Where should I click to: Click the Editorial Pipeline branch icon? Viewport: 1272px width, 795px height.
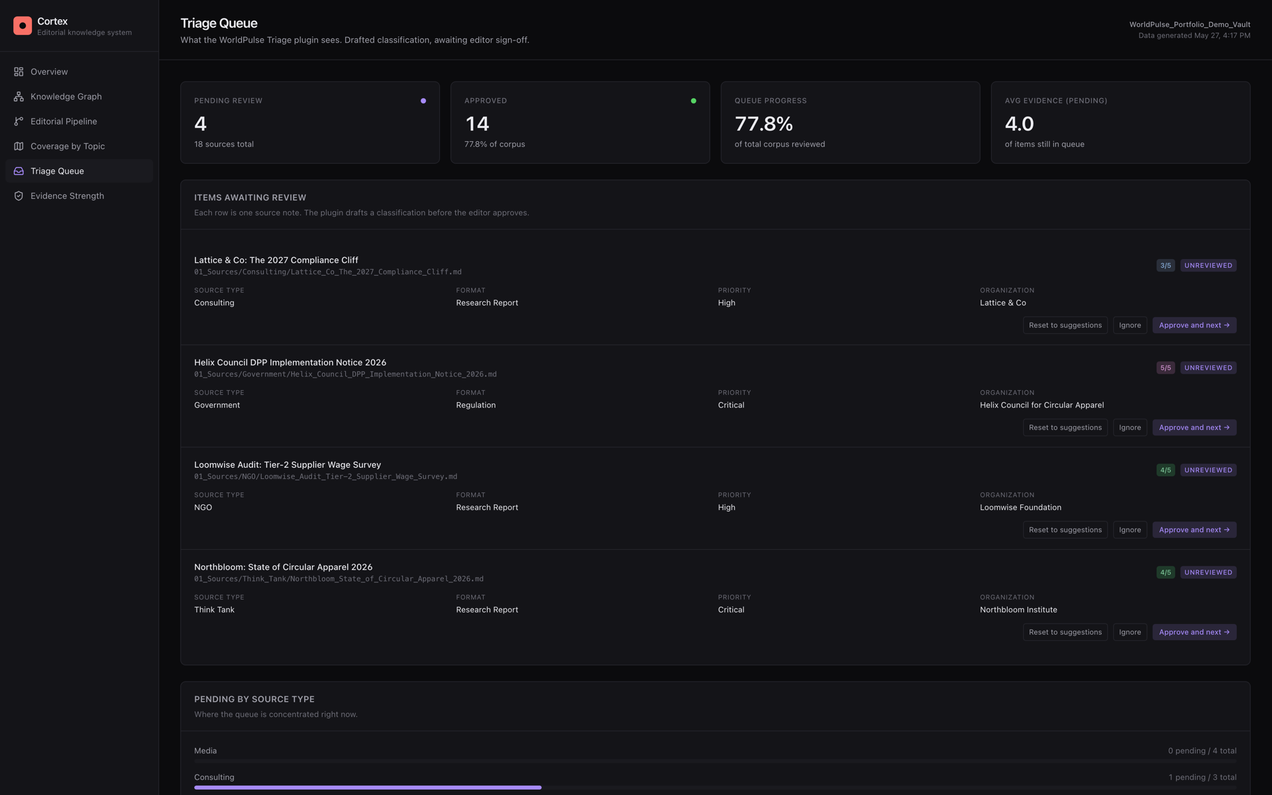pos(19,121)
